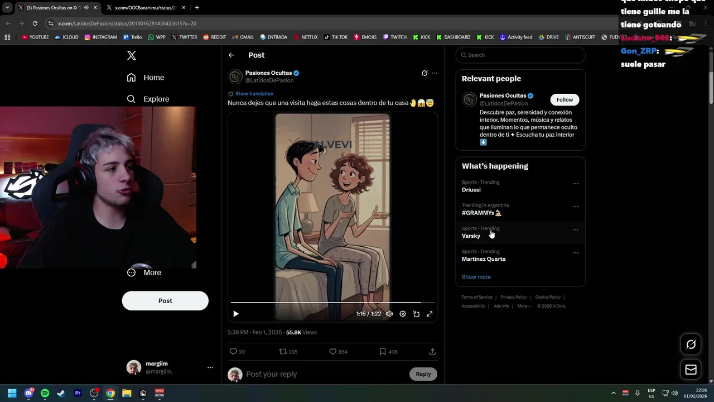
Task: Open video settings gear
Action: pos(403,314)
